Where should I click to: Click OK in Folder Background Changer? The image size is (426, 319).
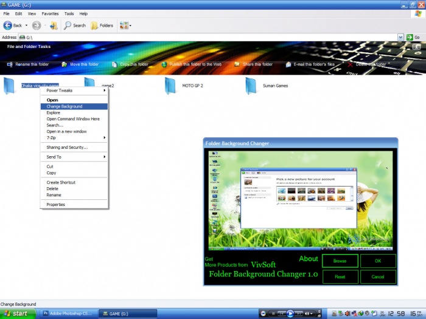(378, 261)
